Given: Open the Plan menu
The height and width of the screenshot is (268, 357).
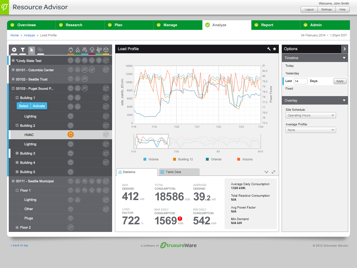Looking at the screenshot, I should pos(129,25).
